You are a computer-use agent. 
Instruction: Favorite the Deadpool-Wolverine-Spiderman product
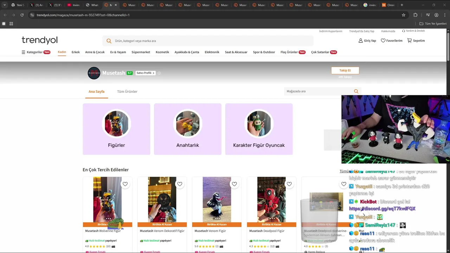point(344,184)
